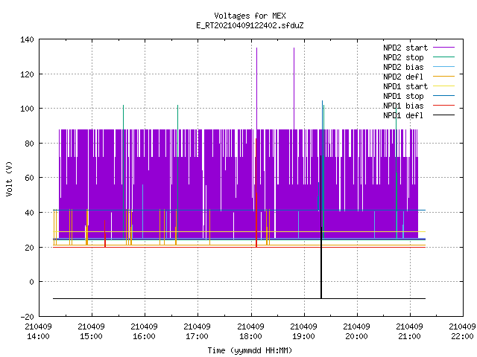Select the NPD2 bias legend label

tap(403, 67)
